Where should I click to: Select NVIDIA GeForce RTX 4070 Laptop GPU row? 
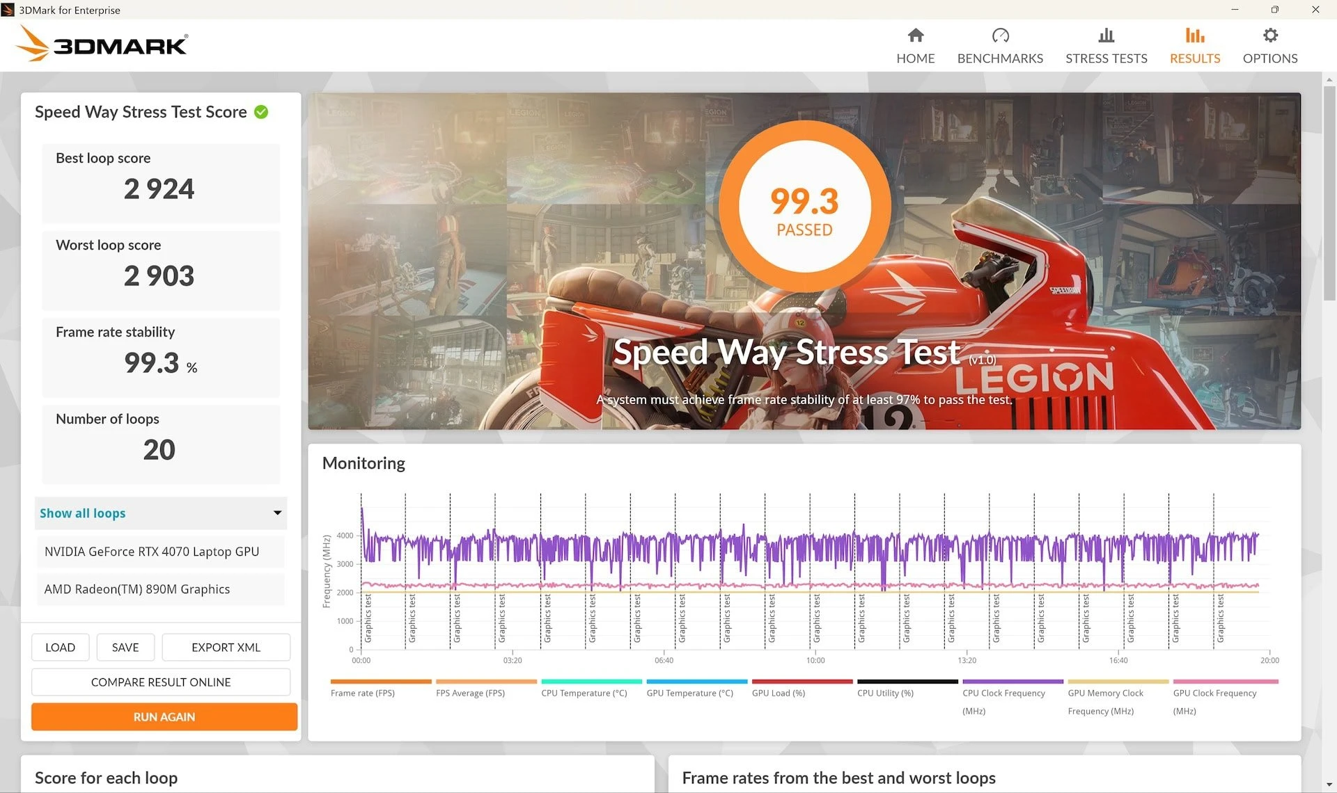pyautogui.click(x=161, y=552)
